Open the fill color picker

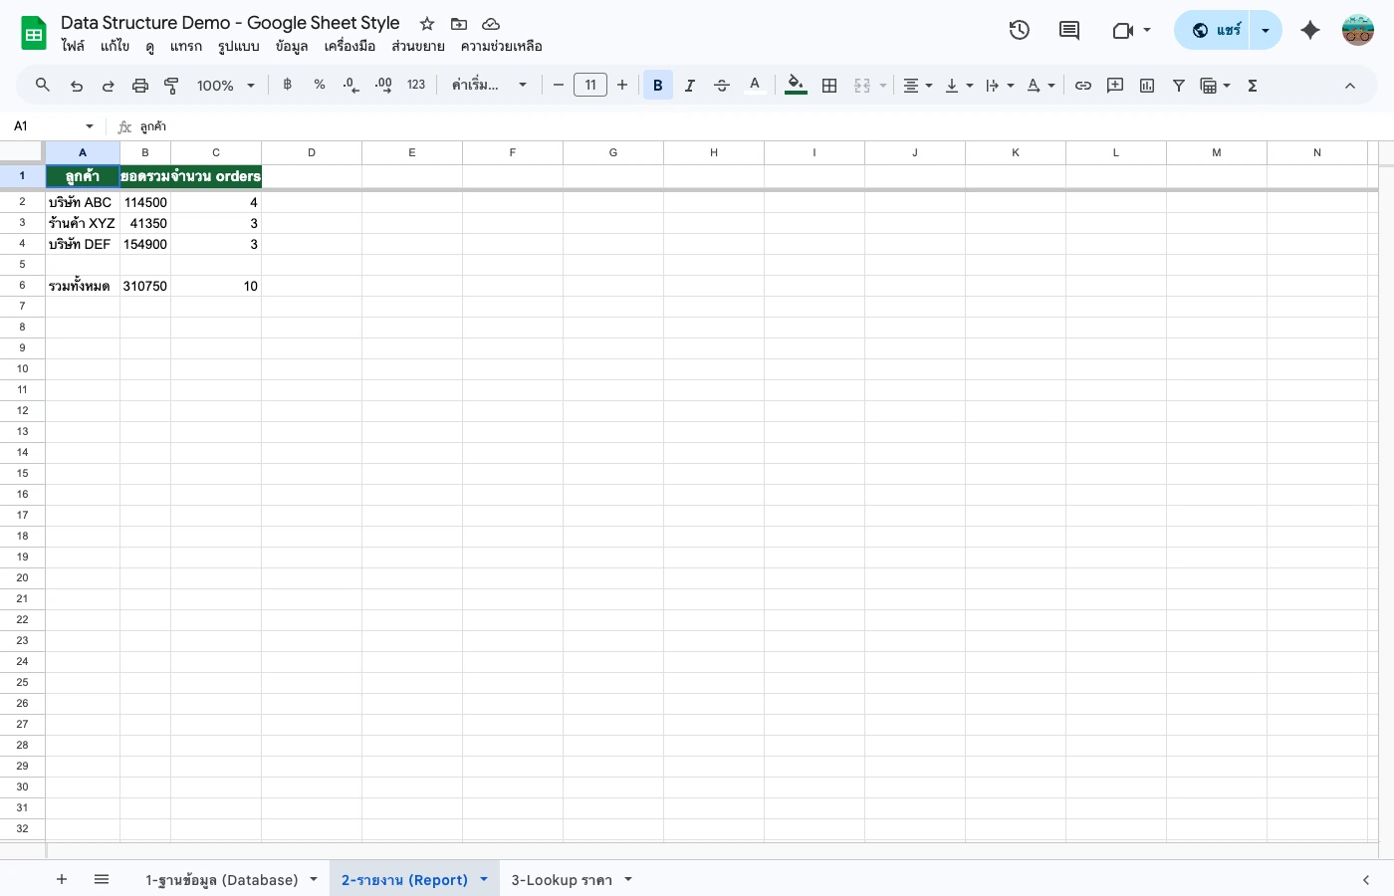(x=795, y=85)
